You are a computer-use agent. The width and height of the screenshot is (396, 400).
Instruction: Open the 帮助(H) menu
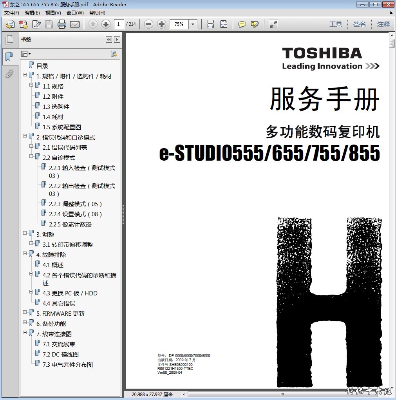(x=97, y=13)
